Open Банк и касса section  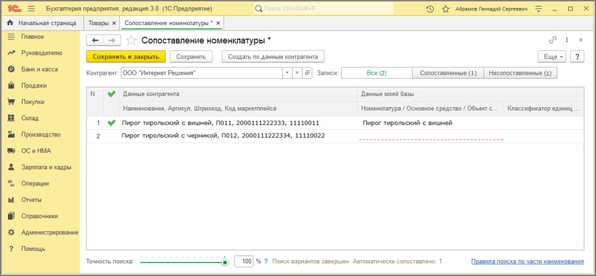coord(40,69)
